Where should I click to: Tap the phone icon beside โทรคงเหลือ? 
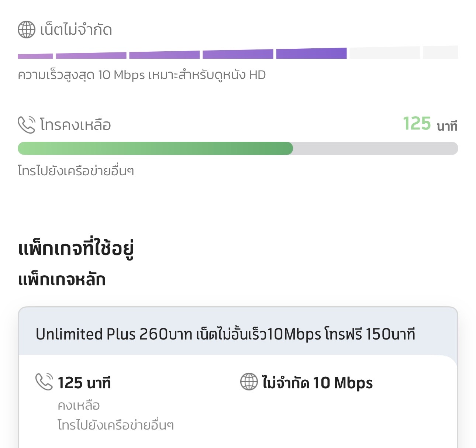click(x=27, y=125)
